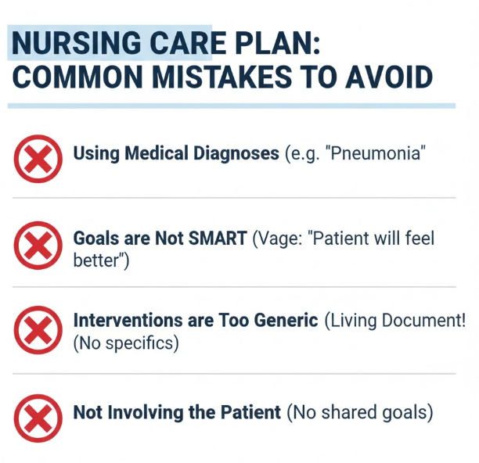Click the light blue bar under the title

pos(231,105)
